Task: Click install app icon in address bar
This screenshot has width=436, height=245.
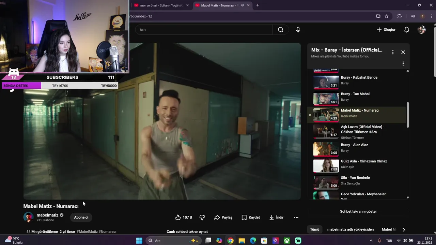Action: [378, 16]
